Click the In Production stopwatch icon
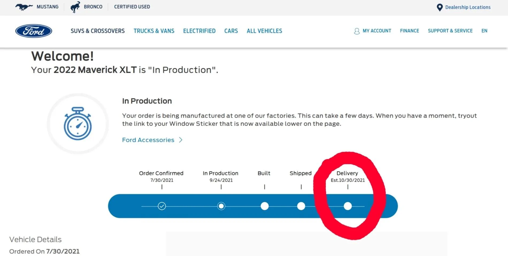 coord(78,124)
